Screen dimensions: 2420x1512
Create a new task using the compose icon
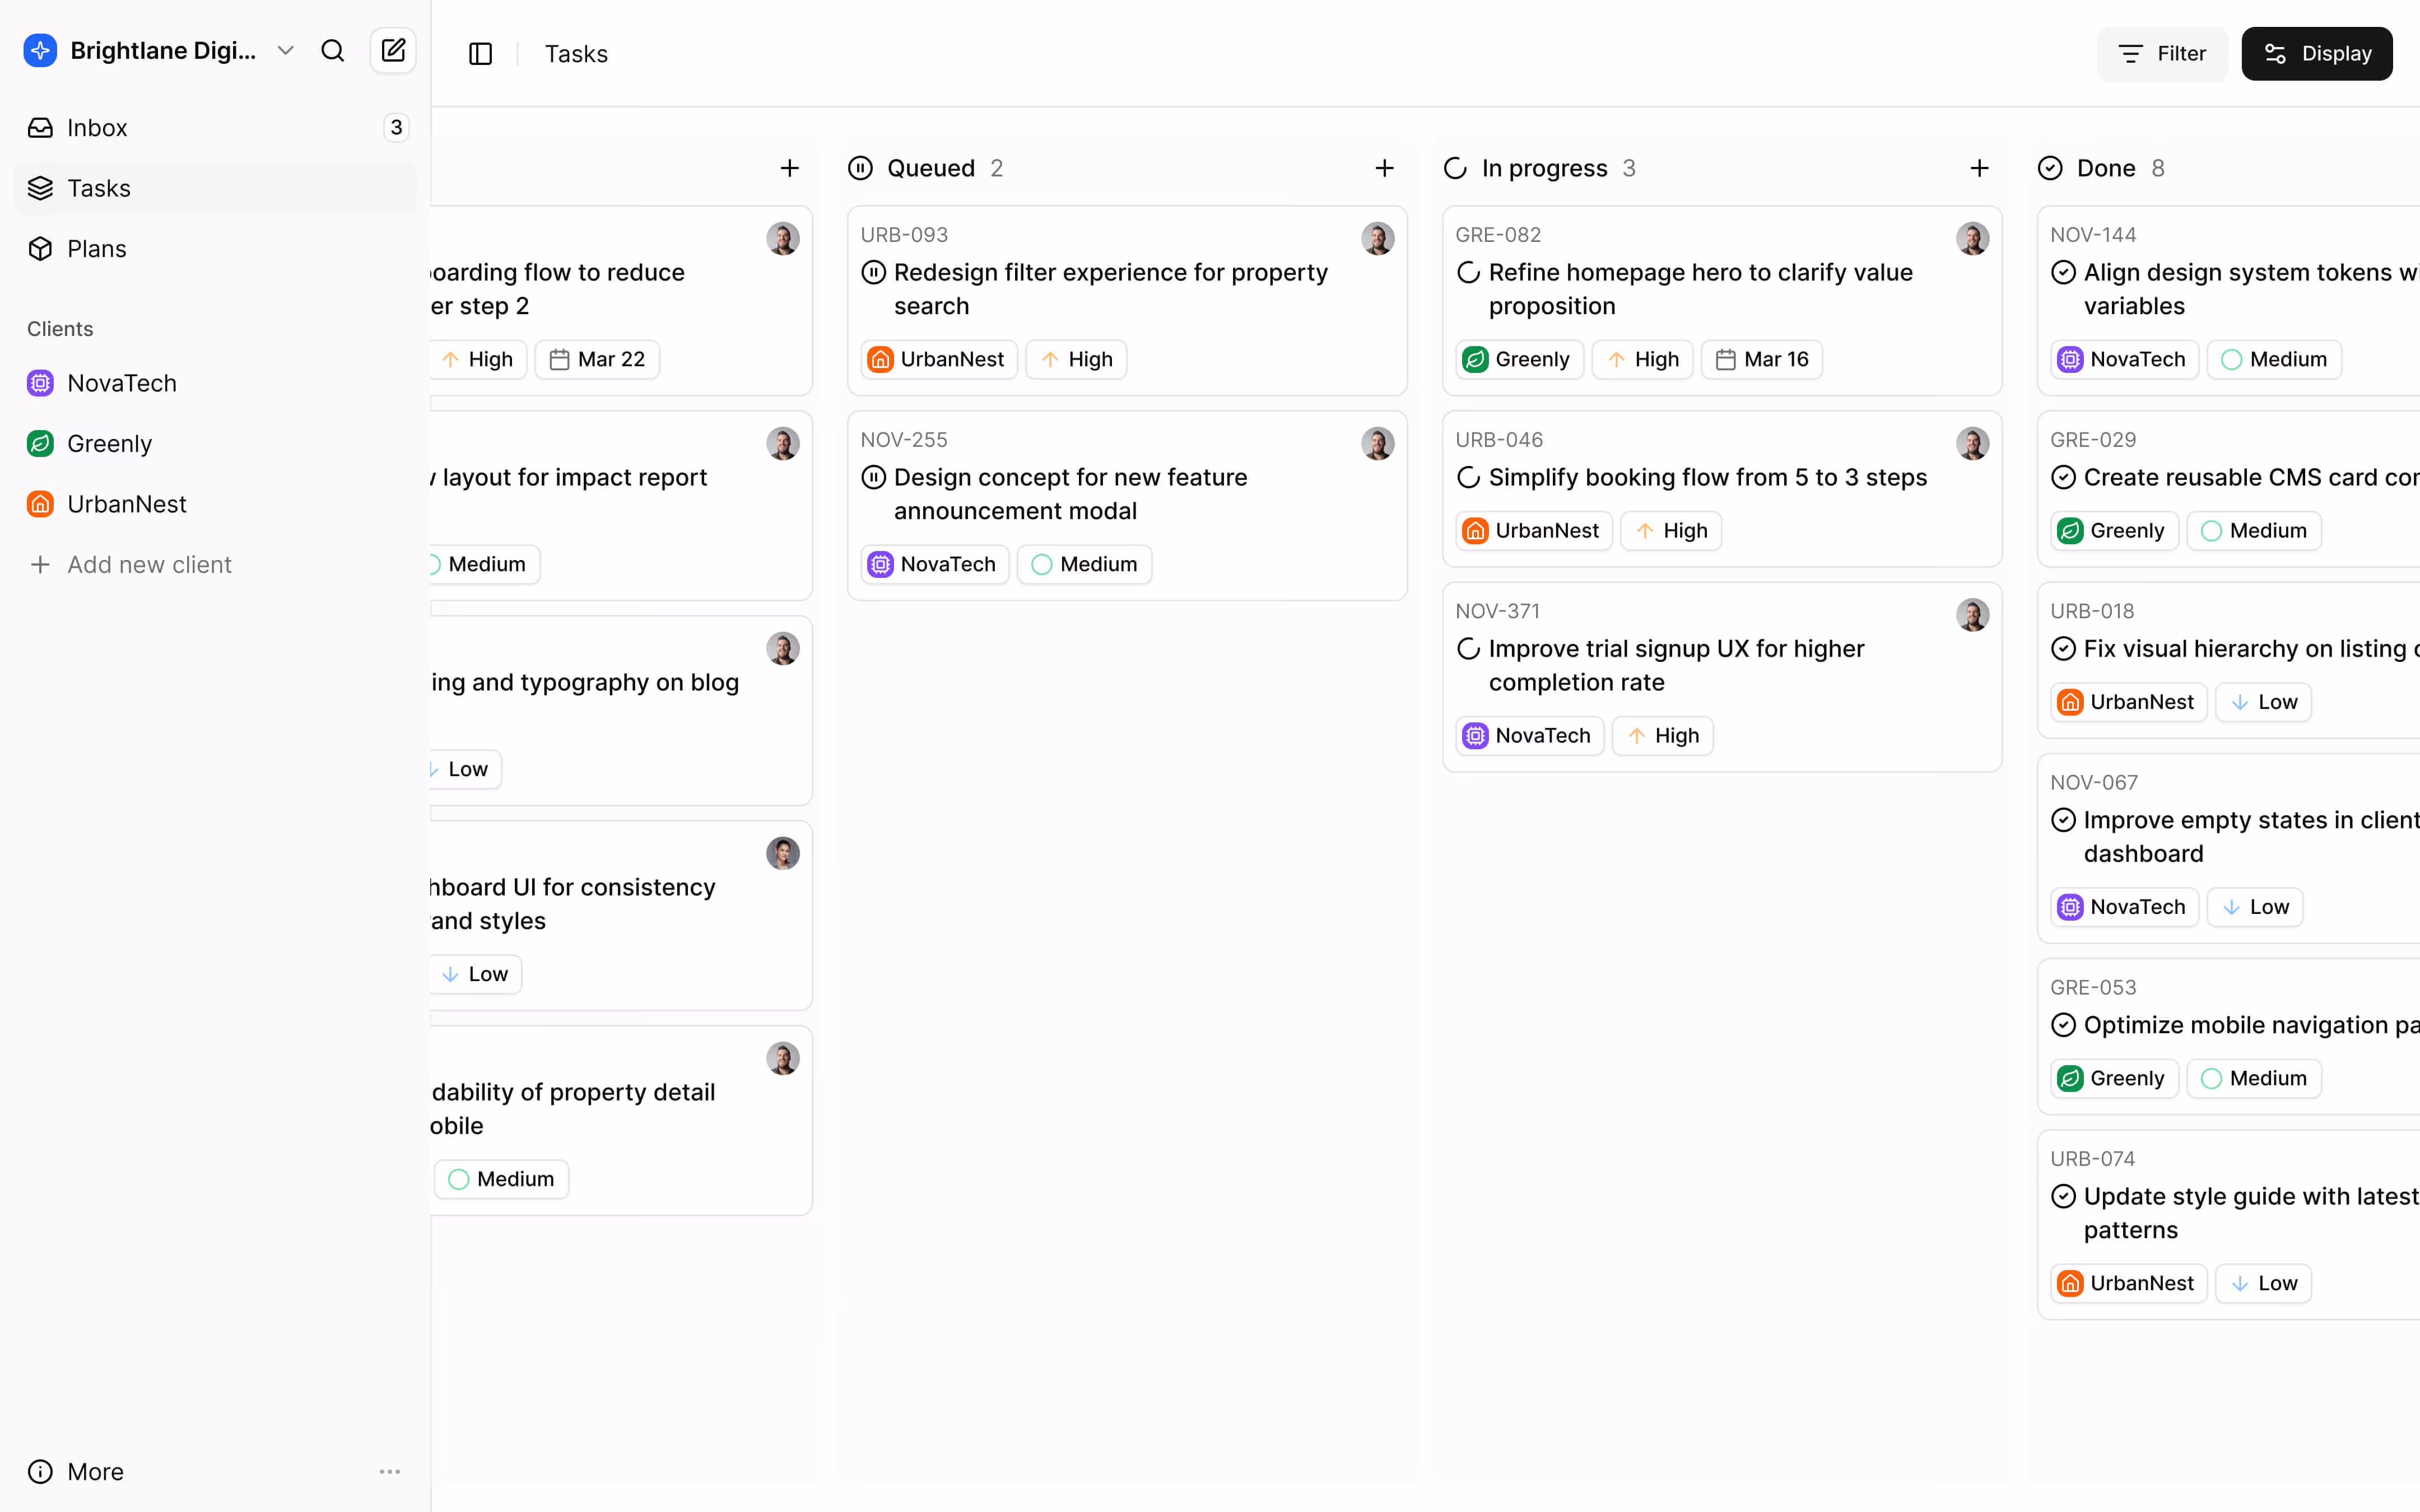click(x=393, y=50)
